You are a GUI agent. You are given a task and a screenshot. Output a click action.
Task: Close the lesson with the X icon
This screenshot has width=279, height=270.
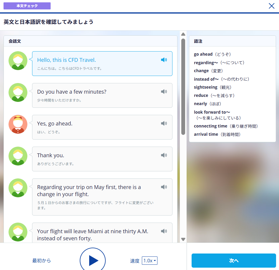point(271,6)
